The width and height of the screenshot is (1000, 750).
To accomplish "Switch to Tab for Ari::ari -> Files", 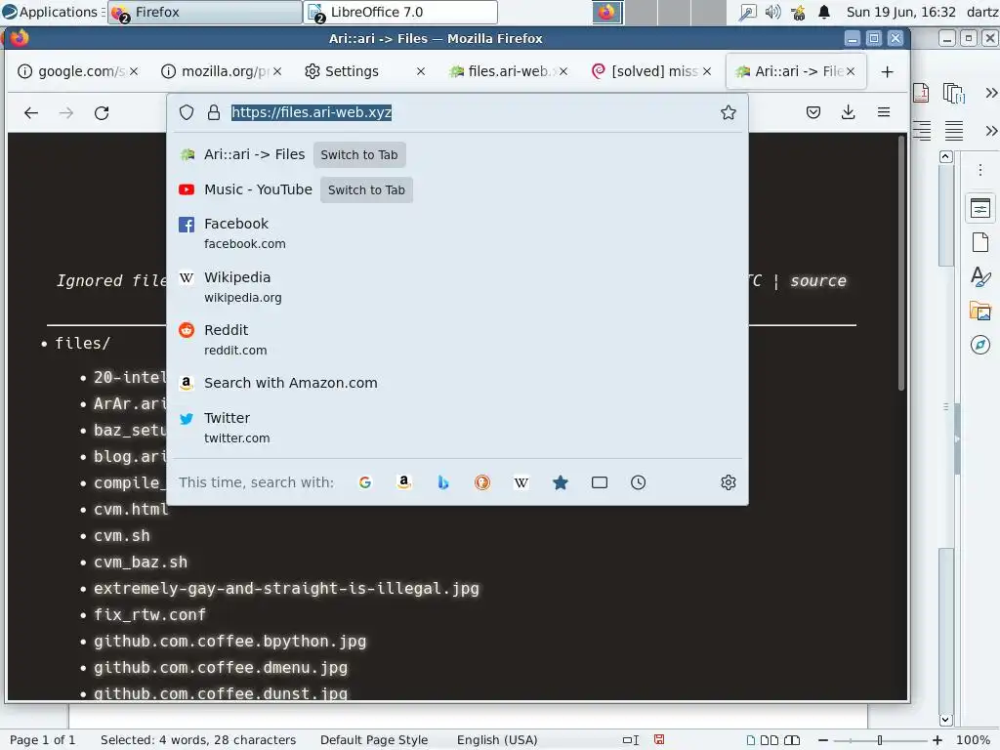I will point(359,155).
